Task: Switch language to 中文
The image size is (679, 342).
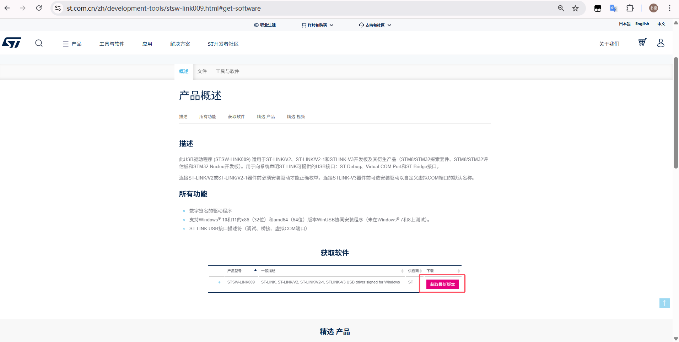Action: 661,24
